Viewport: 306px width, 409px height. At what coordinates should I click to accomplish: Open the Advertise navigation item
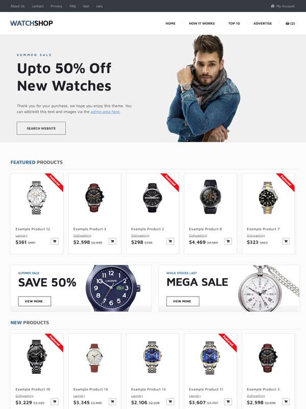click(x=263, y=23)
